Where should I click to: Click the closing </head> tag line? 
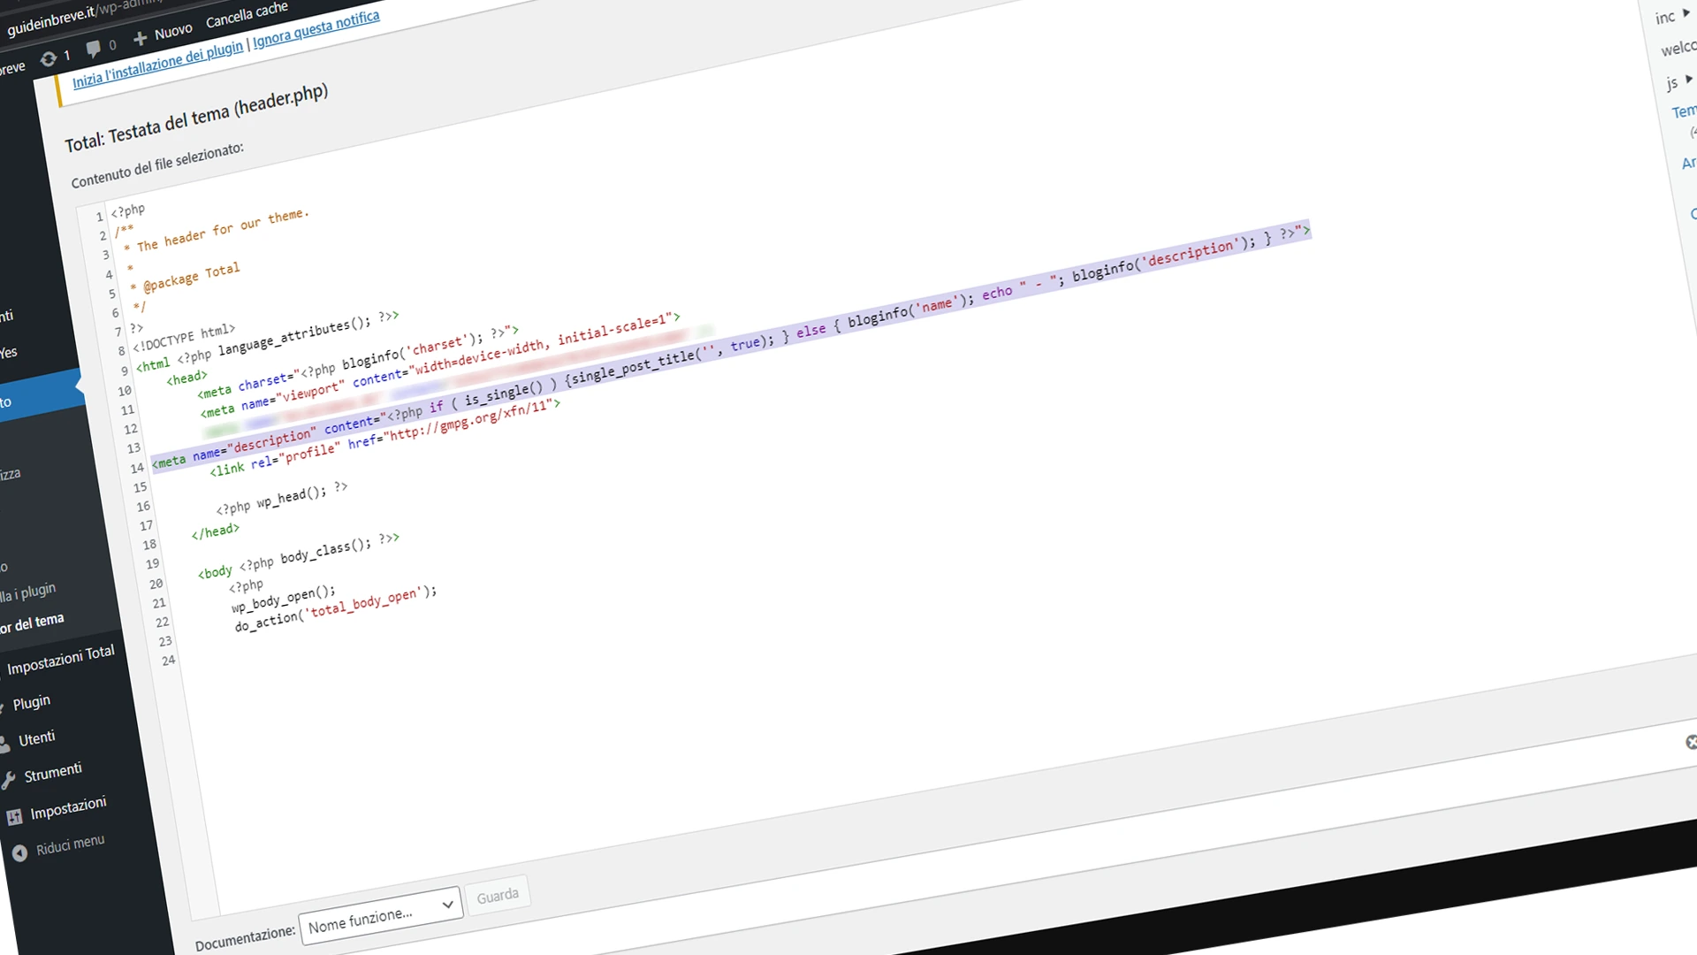pyautogui.click(x=215, y=531)
